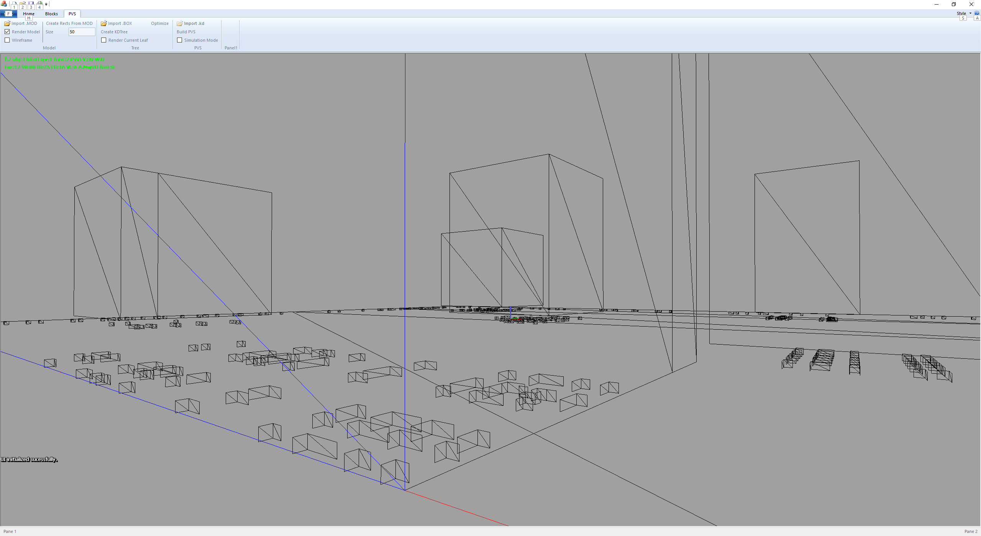981x536 pixels.
Task: Click the Build PVS button
Action: coord(186,32)
